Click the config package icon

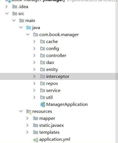click(x=43, y=49)
